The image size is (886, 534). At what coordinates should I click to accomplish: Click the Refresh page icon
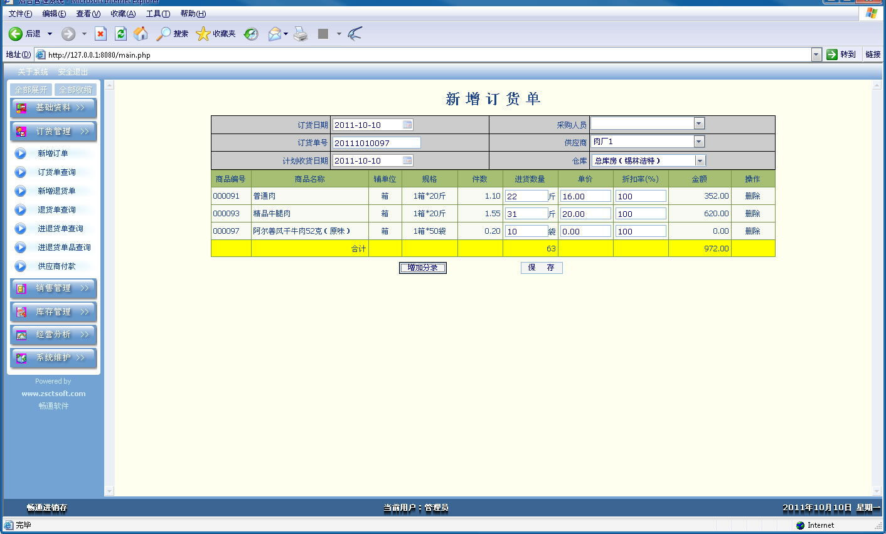[121, 34]
